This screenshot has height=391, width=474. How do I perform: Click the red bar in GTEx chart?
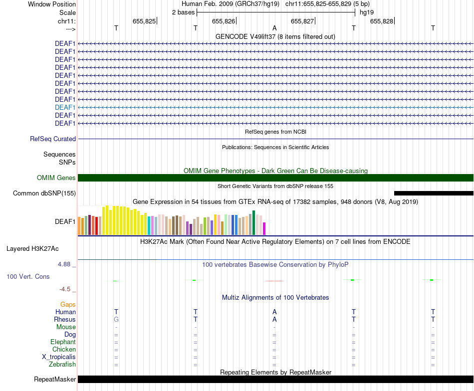(x=96, y=226)
